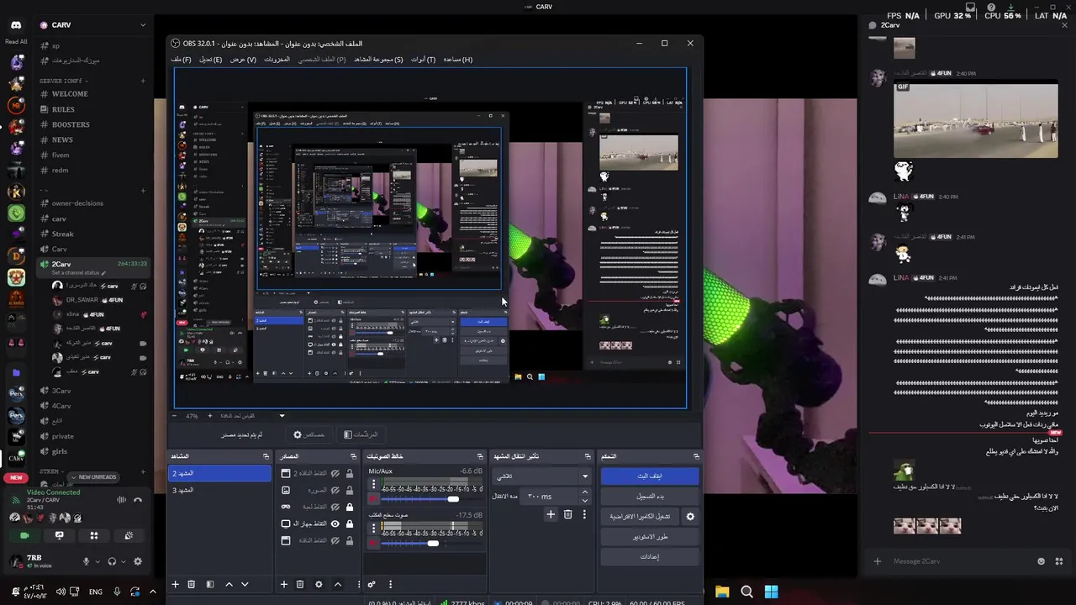
Task: Increase transition duration with up arrow
Action: tap(584, 492)
